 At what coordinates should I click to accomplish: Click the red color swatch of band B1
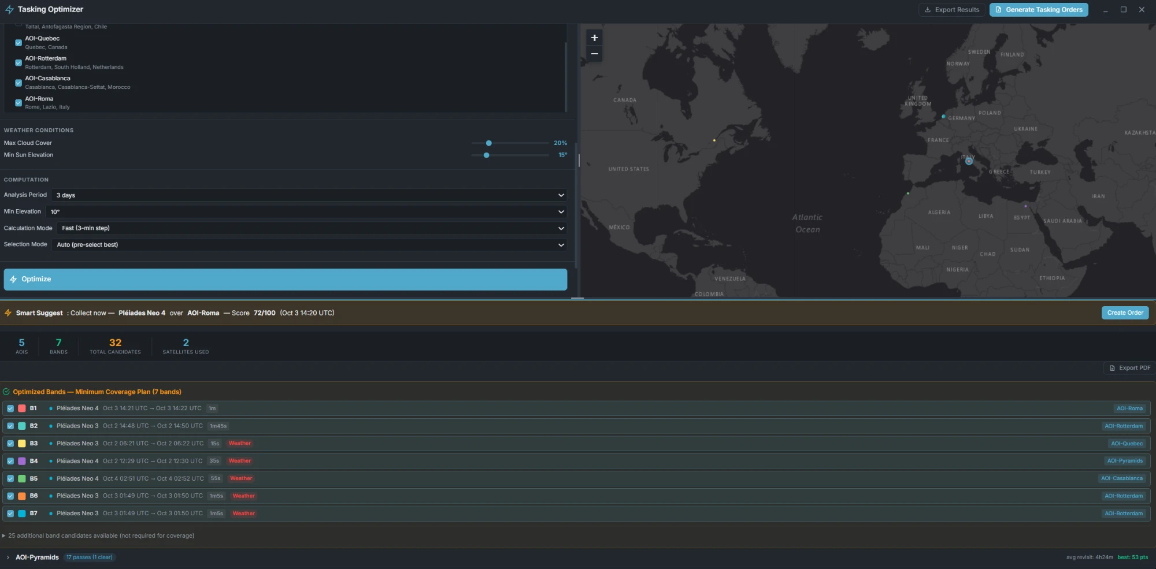(22, 408)
